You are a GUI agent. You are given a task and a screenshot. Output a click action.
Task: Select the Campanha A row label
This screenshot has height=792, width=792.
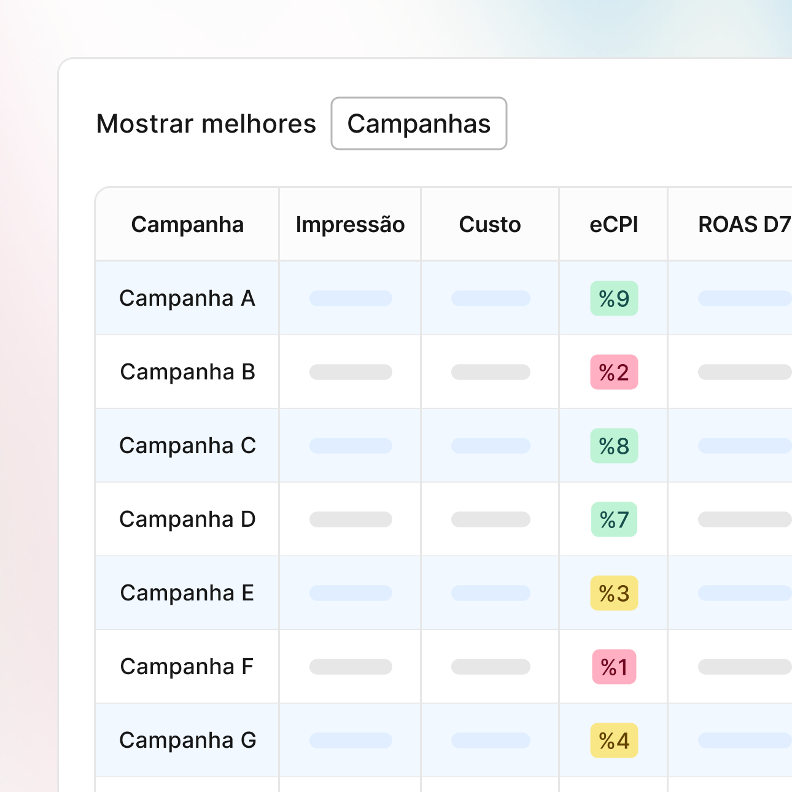[187, 298]
